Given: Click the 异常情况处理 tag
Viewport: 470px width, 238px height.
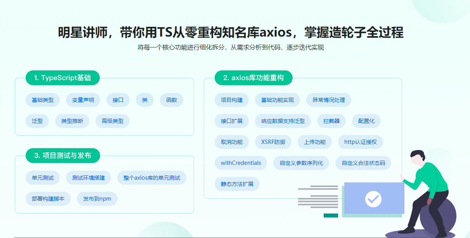Looking at the screenshot, I should (329, 100).
